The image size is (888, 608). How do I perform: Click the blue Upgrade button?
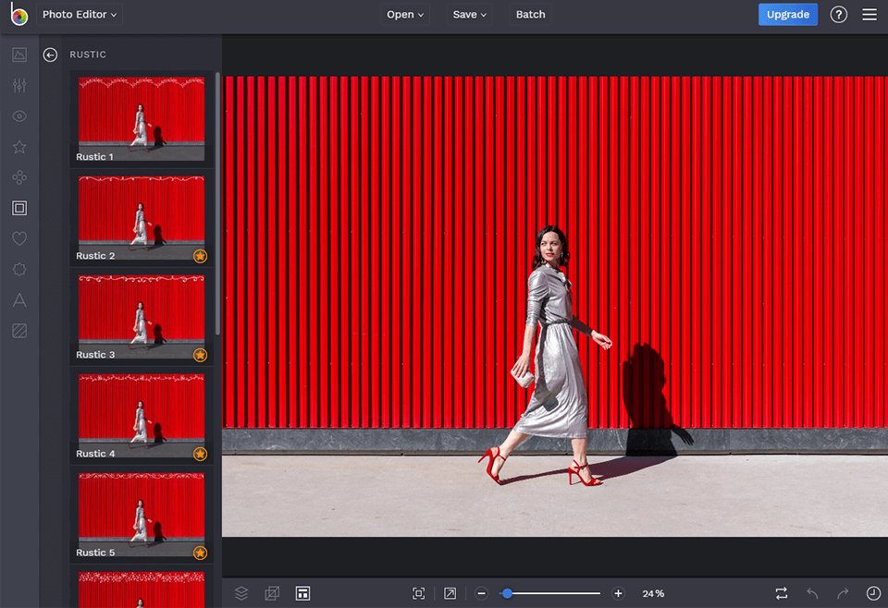click(x=788, y=15)
